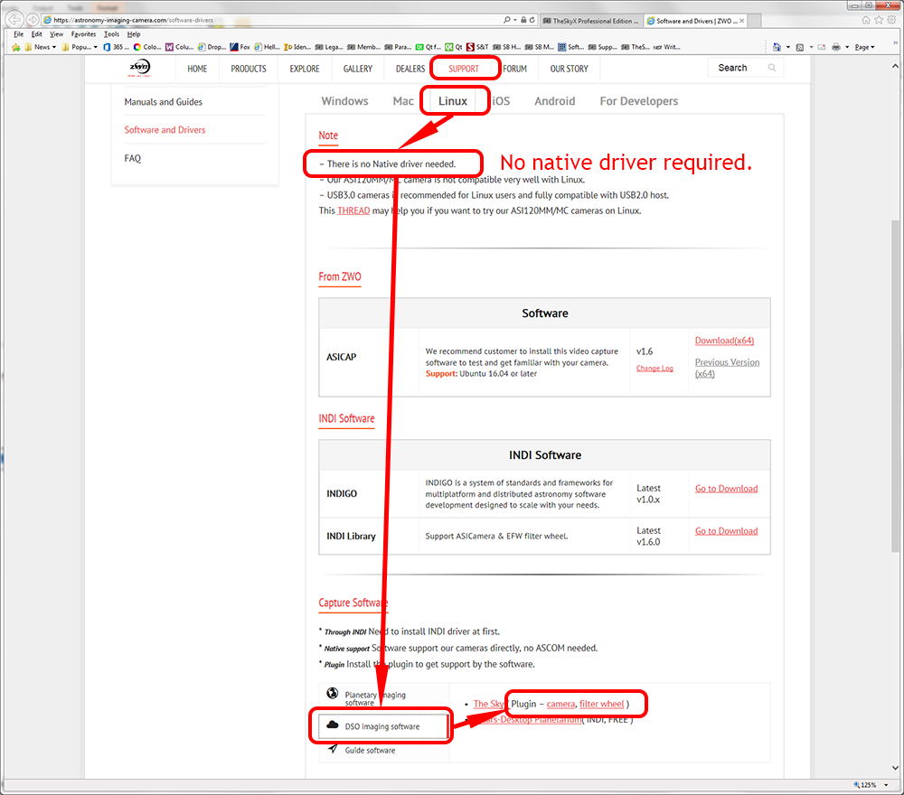Open the FAQ sidebar link
This screenshot has height=795, width=904.
133,158
